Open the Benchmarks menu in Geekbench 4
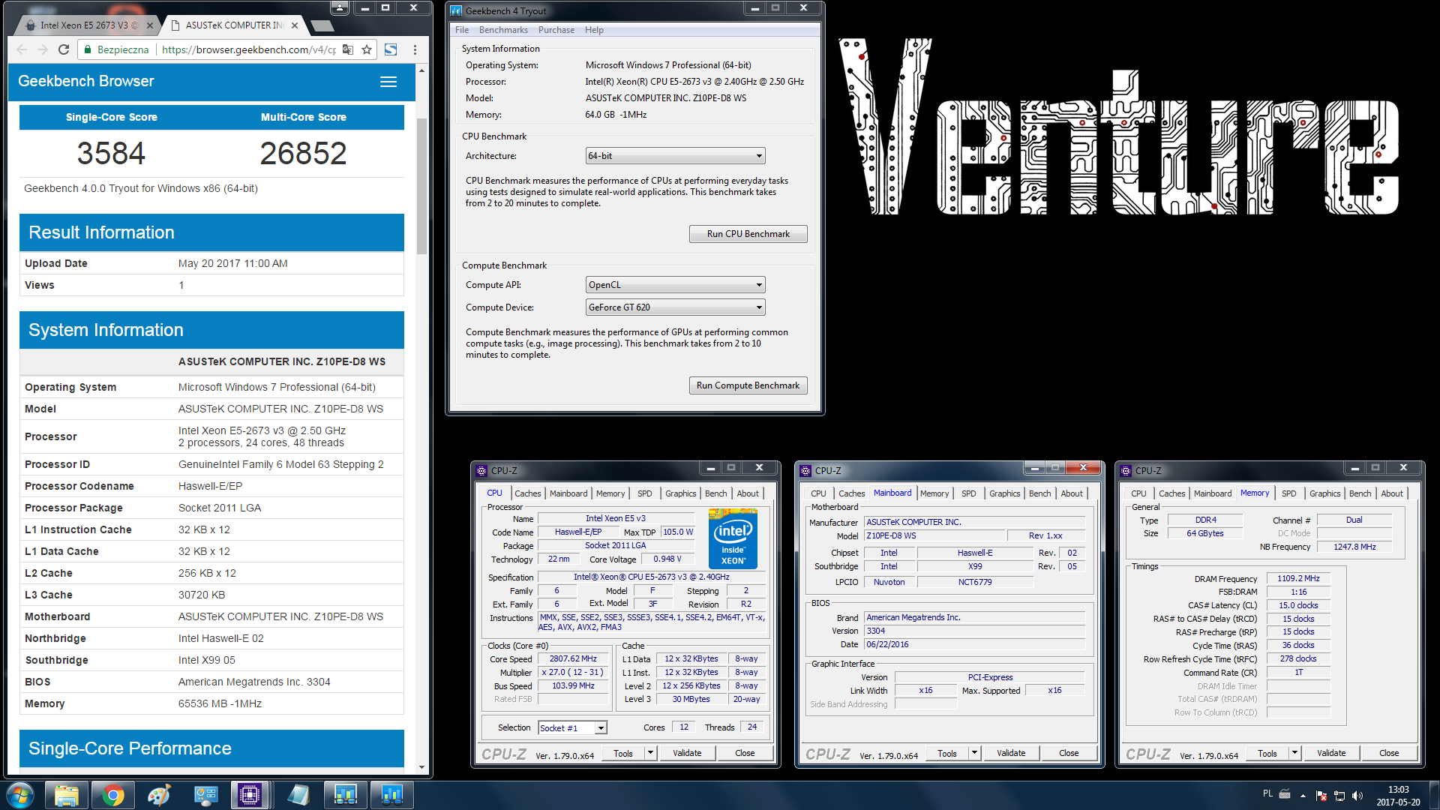This screenshot has height=810, width=1440. pyautogui.click(x=503, y=30)
